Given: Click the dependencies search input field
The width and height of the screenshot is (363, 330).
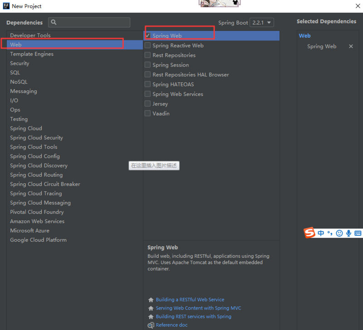Looking at the screenshot, I should coord(89,22).
